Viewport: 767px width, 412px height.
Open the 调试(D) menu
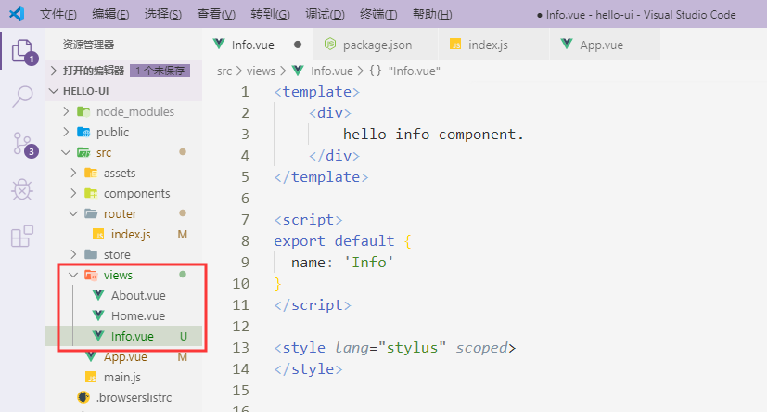pyautogui.click(x=325, y=14)
